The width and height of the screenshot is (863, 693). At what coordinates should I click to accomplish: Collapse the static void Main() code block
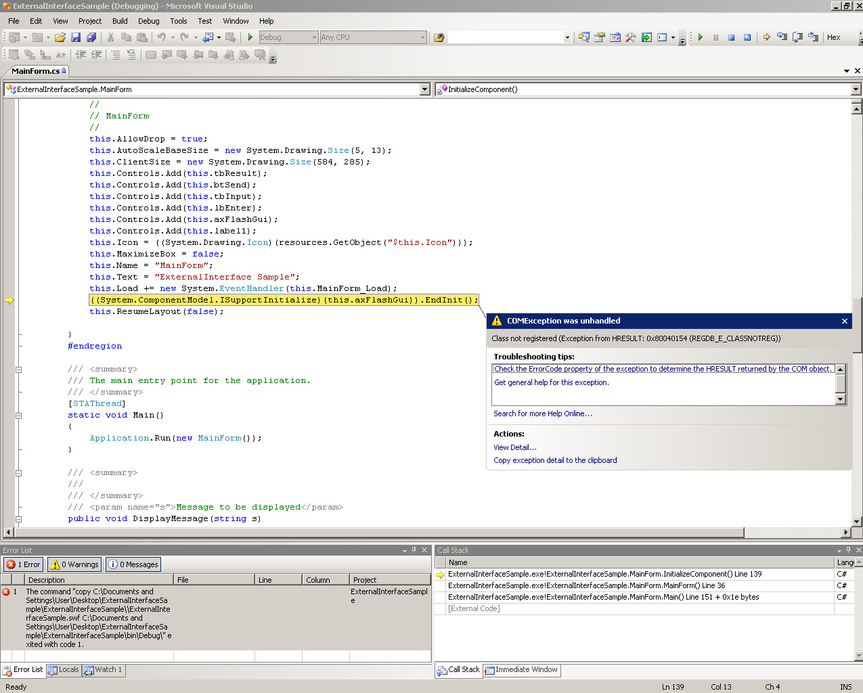click(19, 416)
